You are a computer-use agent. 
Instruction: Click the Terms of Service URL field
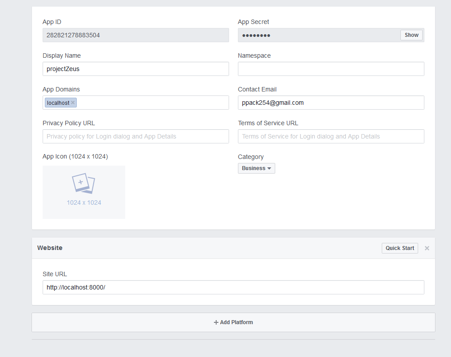(x=331, y=136)
